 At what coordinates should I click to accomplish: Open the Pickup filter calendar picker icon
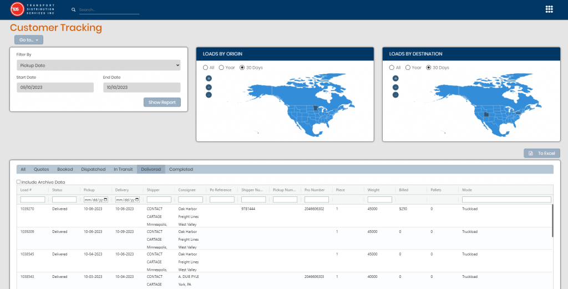105,200
